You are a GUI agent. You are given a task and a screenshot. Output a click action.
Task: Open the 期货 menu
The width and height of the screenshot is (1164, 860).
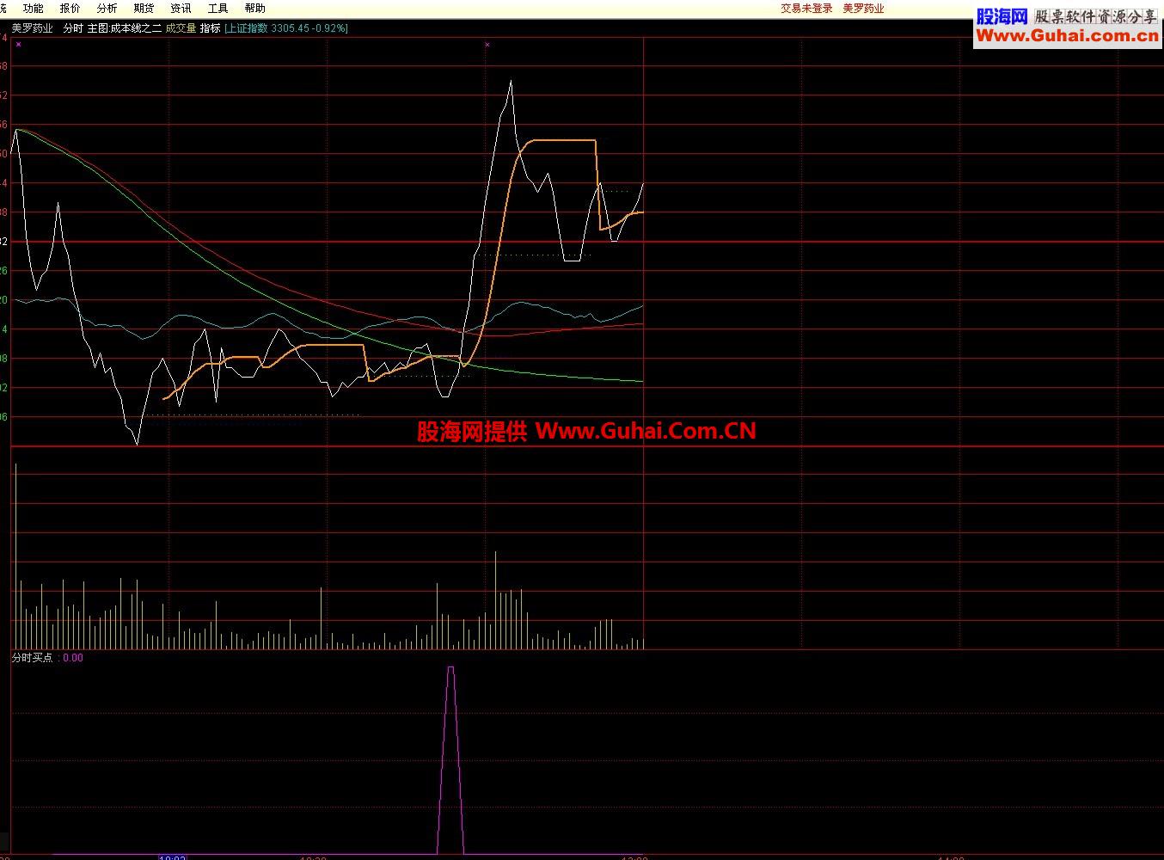[144, 9]
